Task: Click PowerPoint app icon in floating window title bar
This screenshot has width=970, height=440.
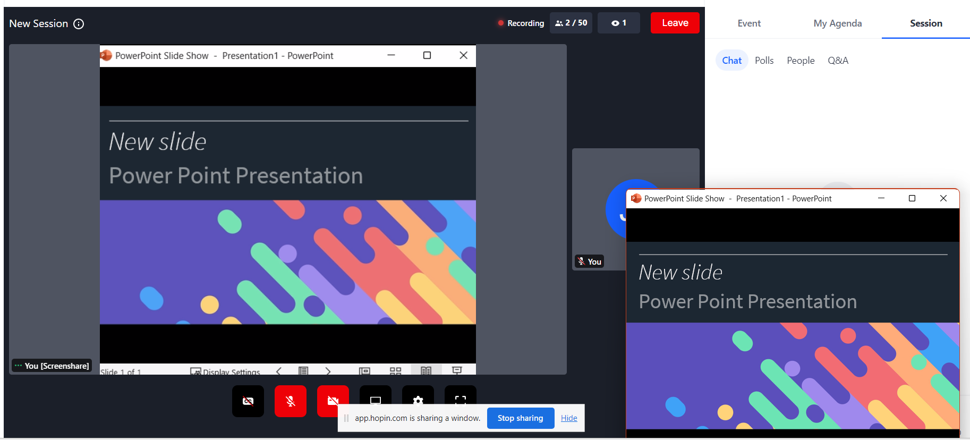Action: 636,198
